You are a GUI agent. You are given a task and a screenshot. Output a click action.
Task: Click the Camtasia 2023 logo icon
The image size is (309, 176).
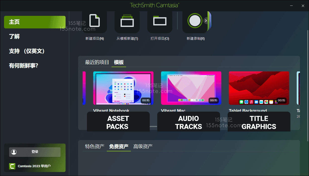tap(12, 166)
